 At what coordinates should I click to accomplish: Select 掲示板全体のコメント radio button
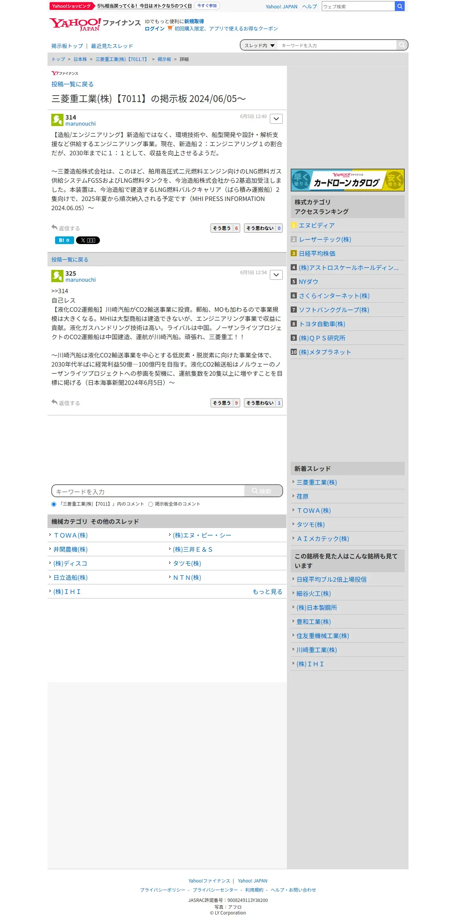click(150, 504)
